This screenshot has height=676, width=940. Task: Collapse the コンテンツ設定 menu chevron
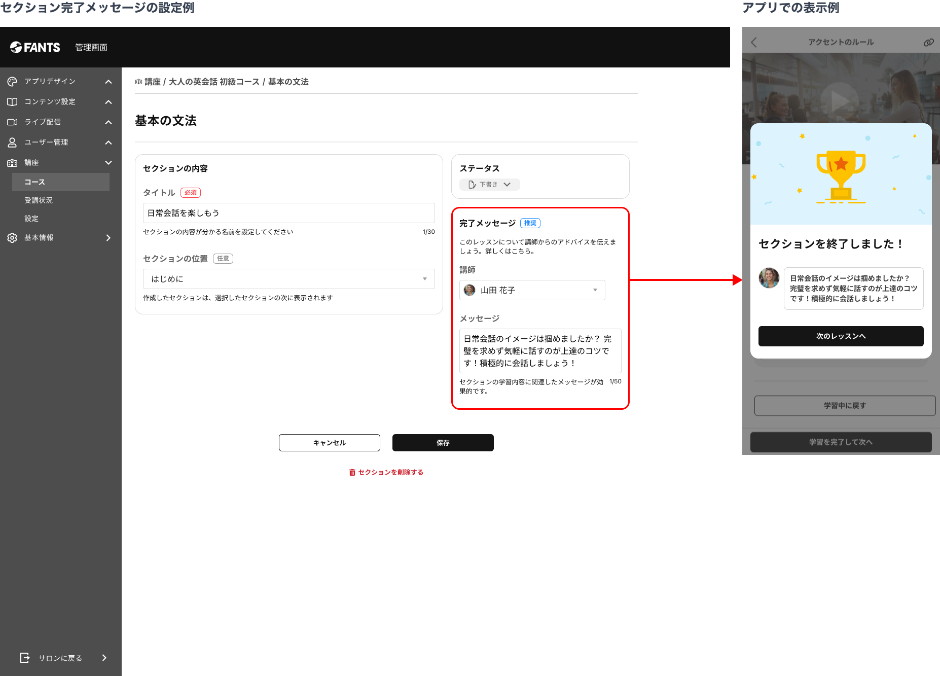pyautogui.click(x=109, y=101)
